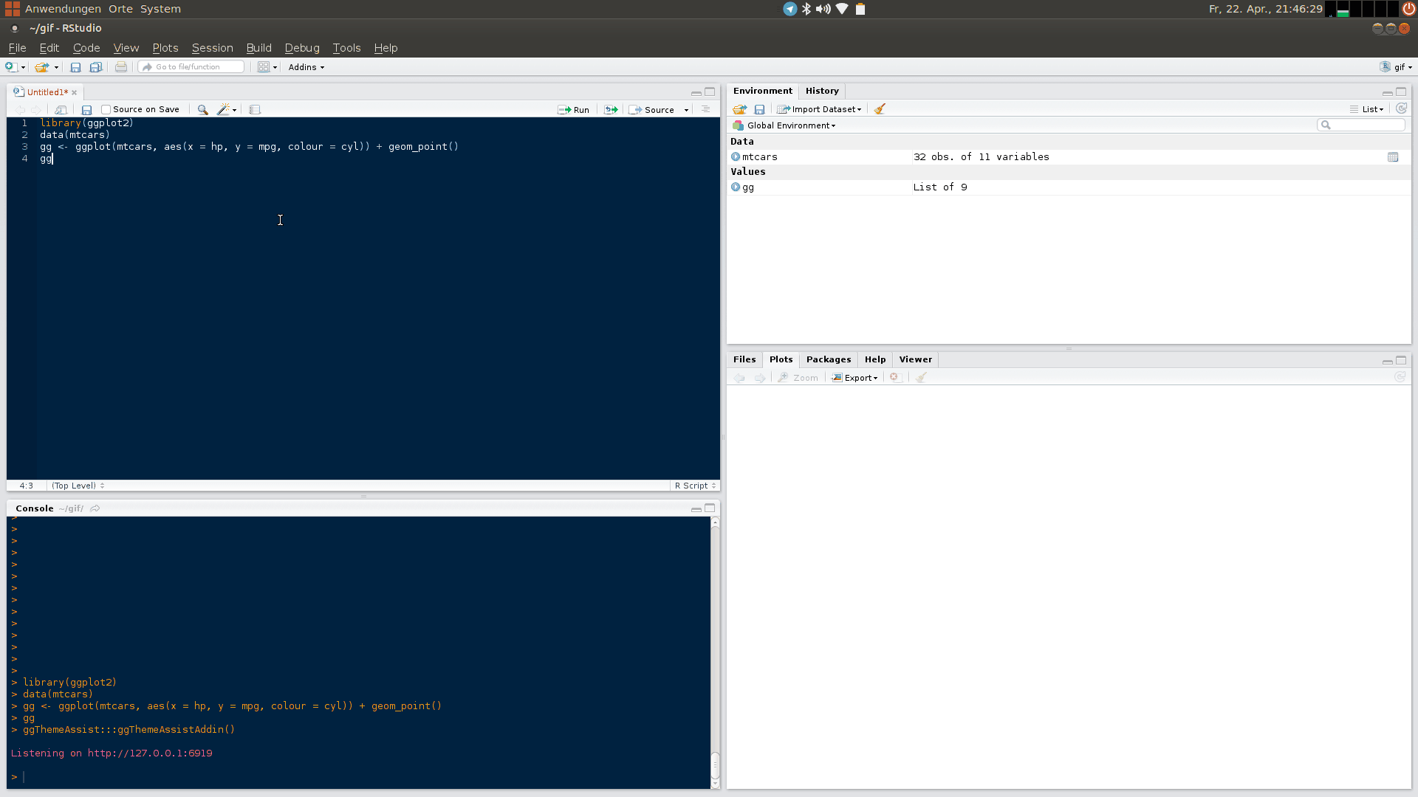Expand the mtcars data entry
1418x797 pixels.
736,156
